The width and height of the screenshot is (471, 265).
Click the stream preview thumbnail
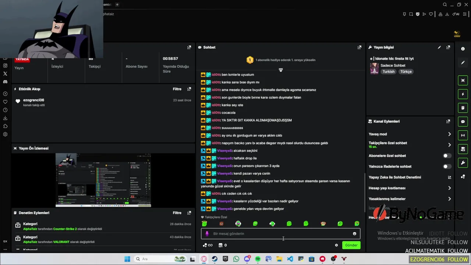pyautogui.click(x=103, y=180)
